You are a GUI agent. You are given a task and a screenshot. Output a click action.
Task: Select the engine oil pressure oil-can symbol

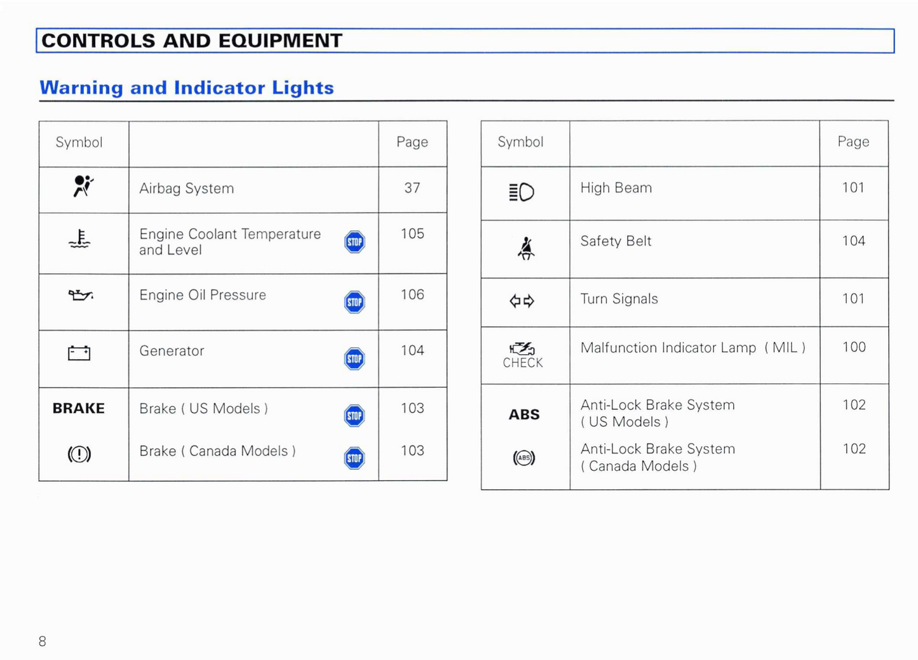coord(80,295)
